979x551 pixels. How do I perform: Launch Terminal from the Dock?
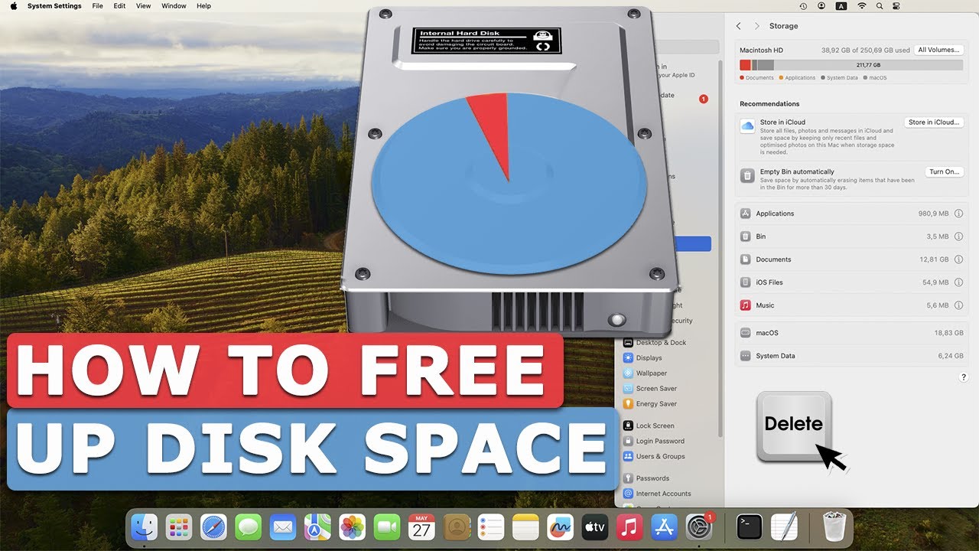(x=750, y=527)
